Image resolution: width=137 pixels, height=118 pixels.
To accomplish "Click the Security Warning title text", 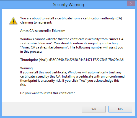I will tap(68, 5).
